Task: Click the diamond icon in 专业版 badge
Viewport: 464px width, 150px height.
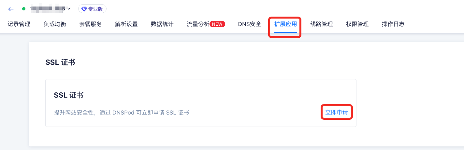Action: pos(84,9)
